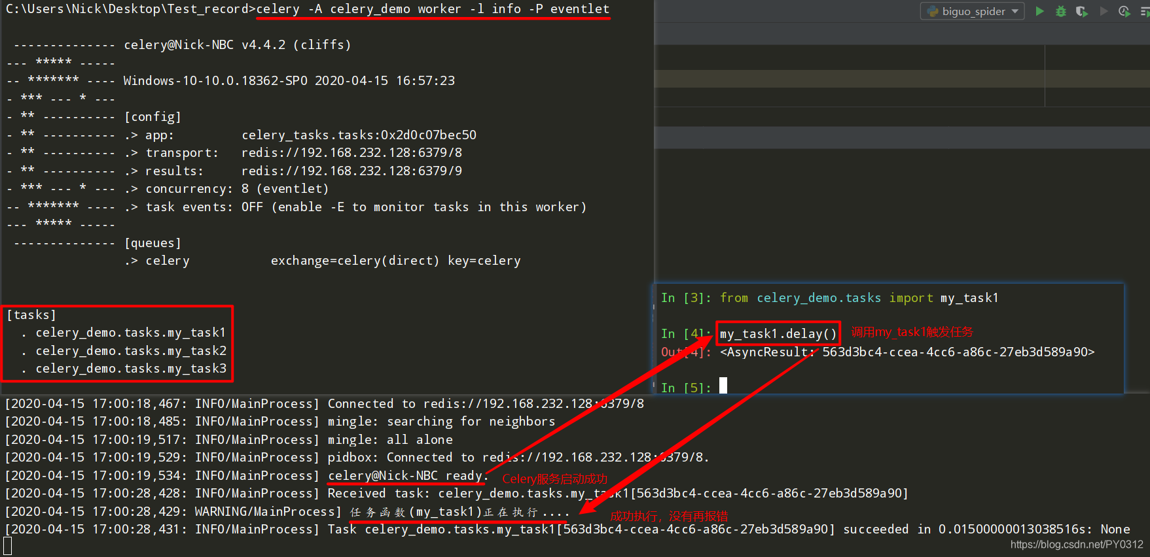The width and height of the screenshot is (1150, 557).
Task: Click 'from celery_demo.tasks import my_task1' line
Action: pos(859,298)
